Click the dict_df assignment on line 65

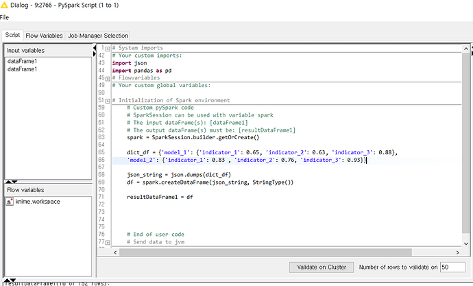coord(262,152)
